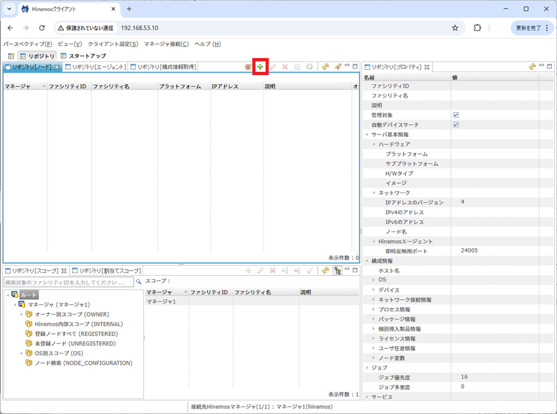
Task: Click the open perspective icon left of リポジトリ
Action: (11, 56)
